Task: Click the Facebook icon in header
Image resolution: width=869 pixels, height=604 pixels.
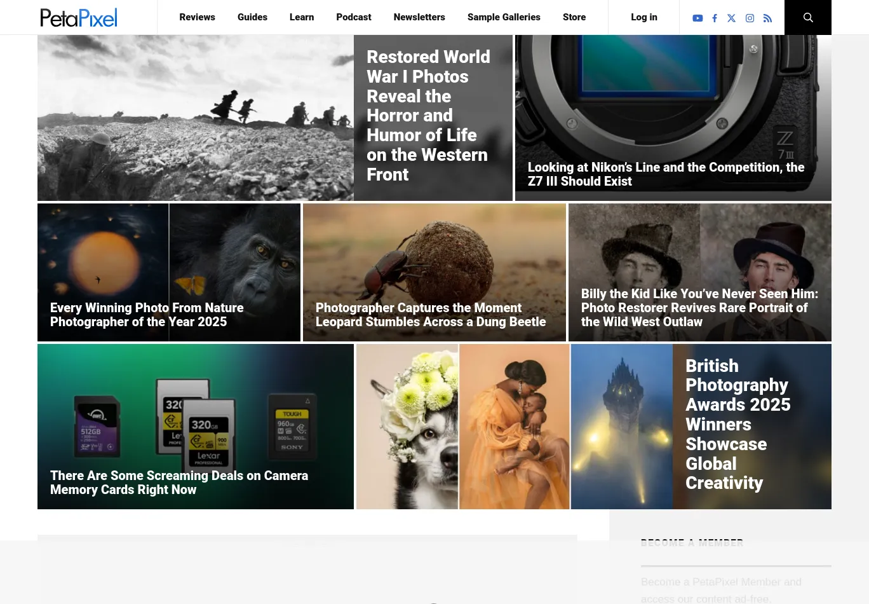Action: tap(715, 18)
